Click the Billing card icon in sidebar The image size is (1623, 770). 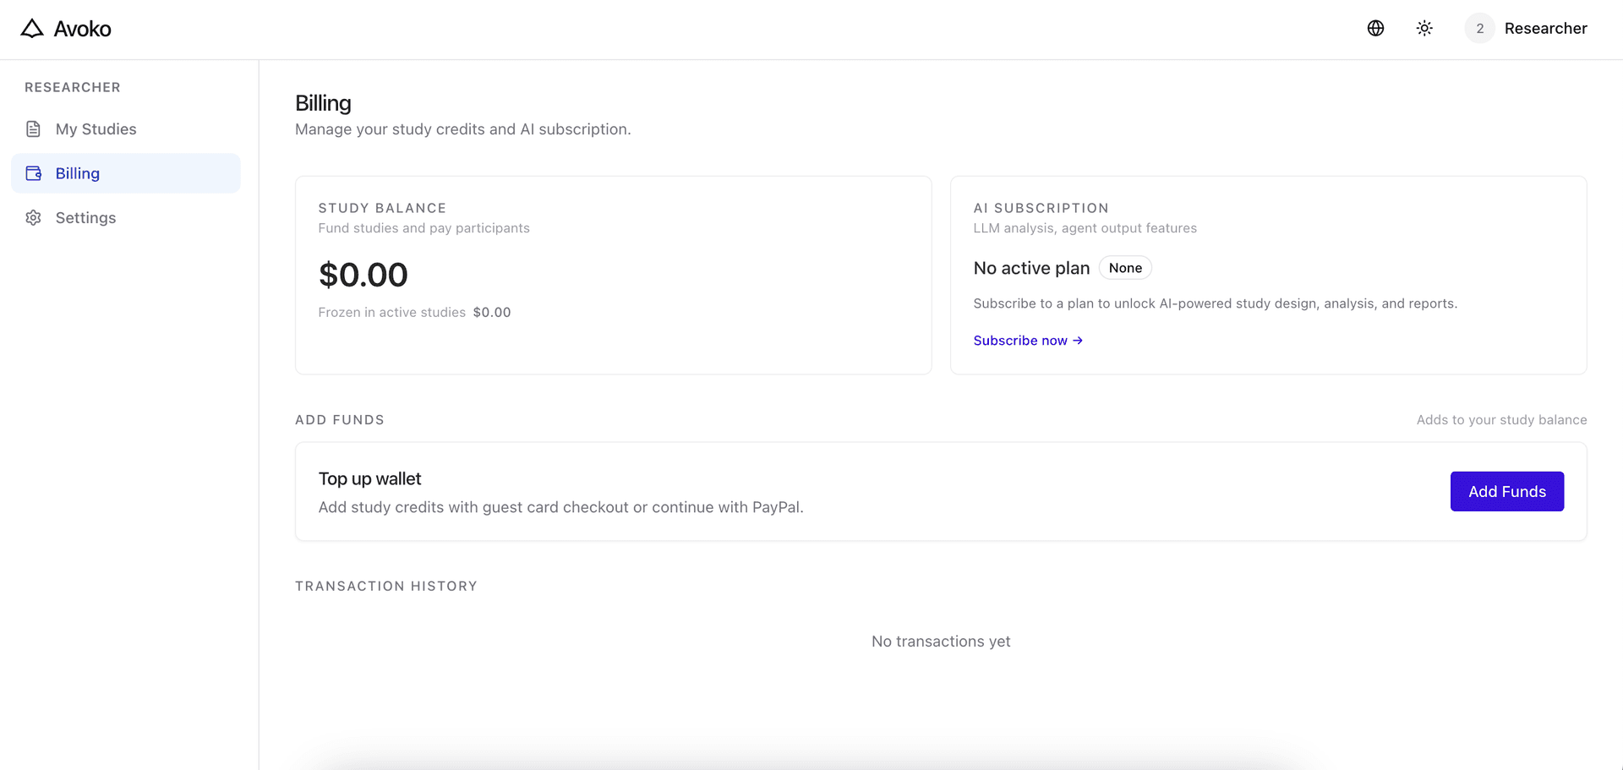point(33,172)
